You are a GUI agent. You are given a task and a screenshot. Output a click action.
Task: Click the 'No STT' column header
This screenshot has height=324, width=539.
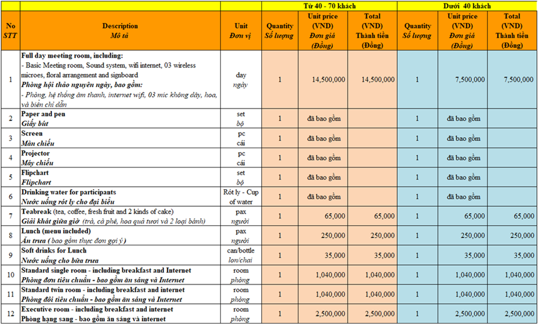point(10,31)
